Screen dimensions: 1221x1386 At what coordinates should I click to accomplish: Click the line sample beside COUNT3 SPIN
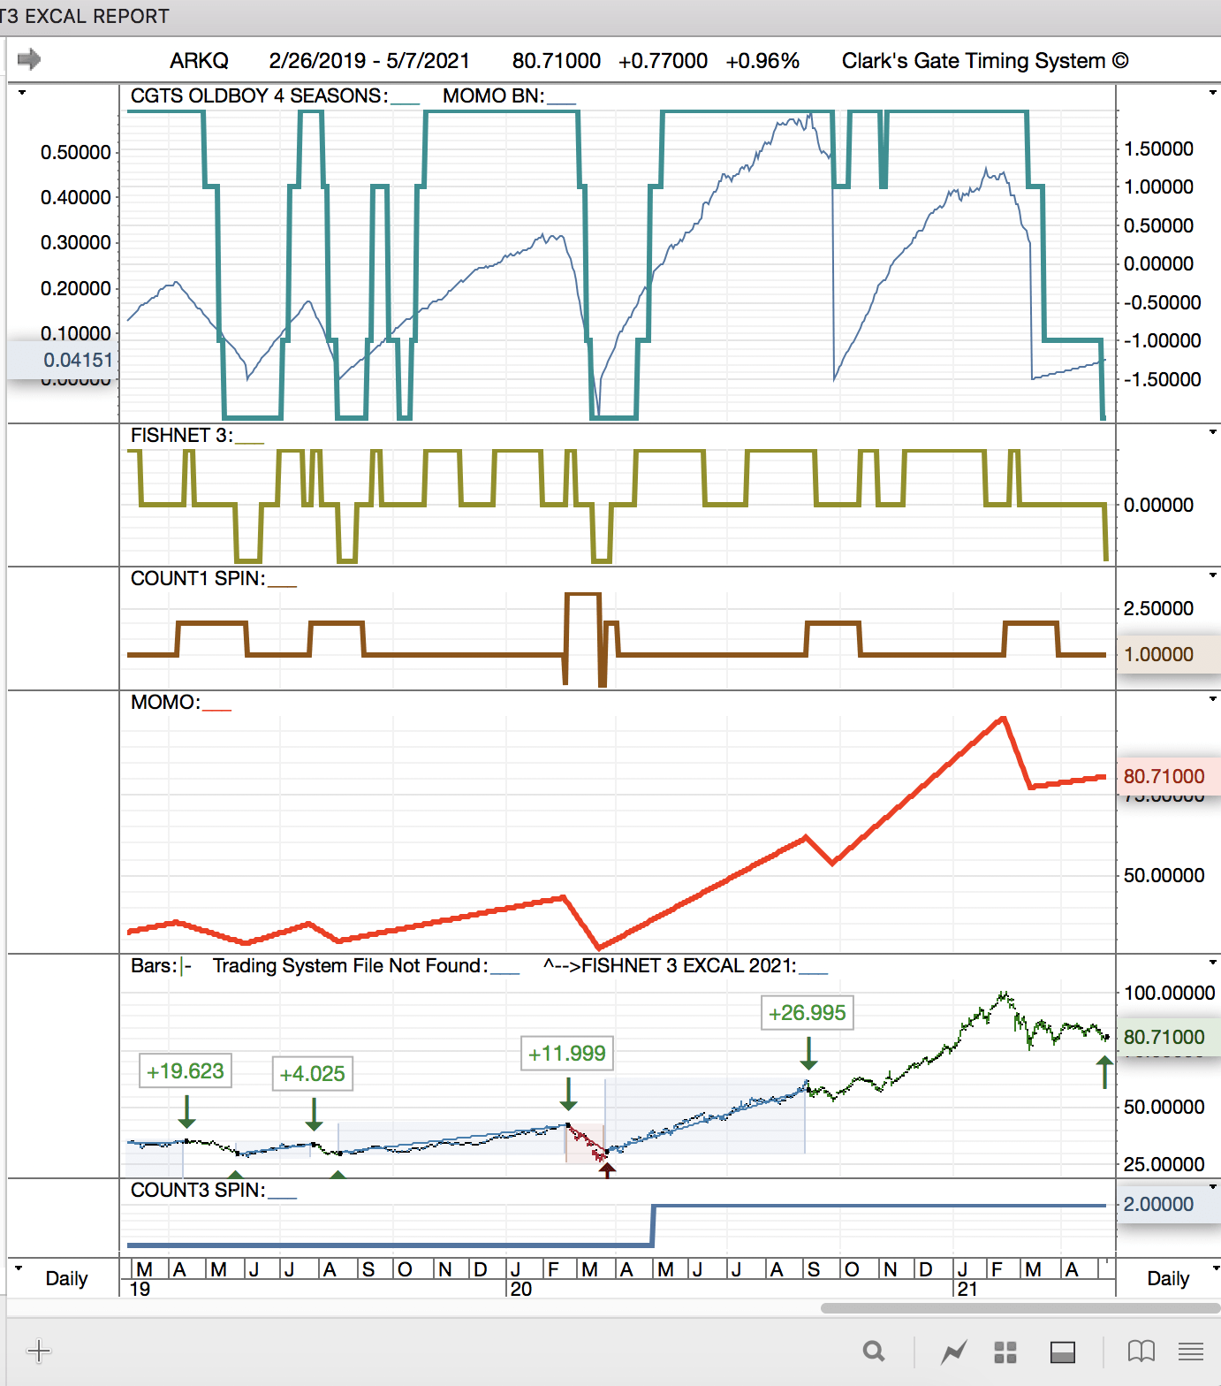[282, 1197]
